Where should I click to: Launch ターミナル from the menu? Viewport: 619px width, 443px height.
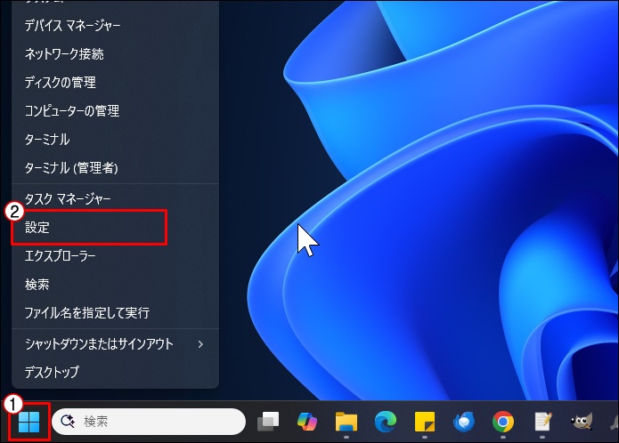pos(115,140)
